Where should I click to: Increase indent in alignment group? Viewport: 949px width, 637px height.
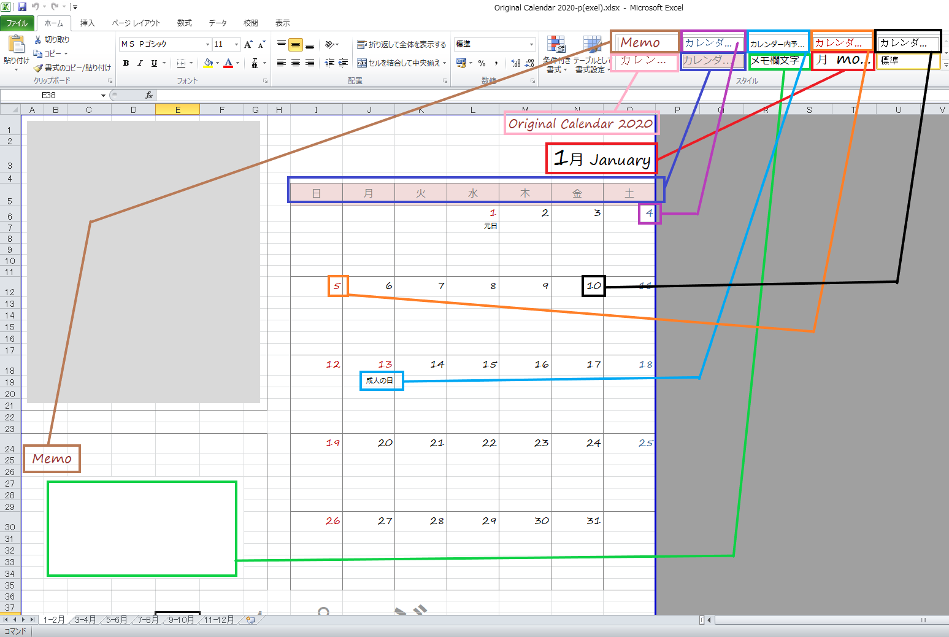(x=343, y=63)
